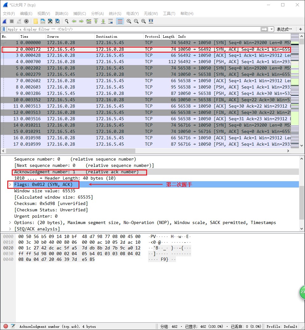Zoom in the main window text
305x330 pixels.
(129, 21)
